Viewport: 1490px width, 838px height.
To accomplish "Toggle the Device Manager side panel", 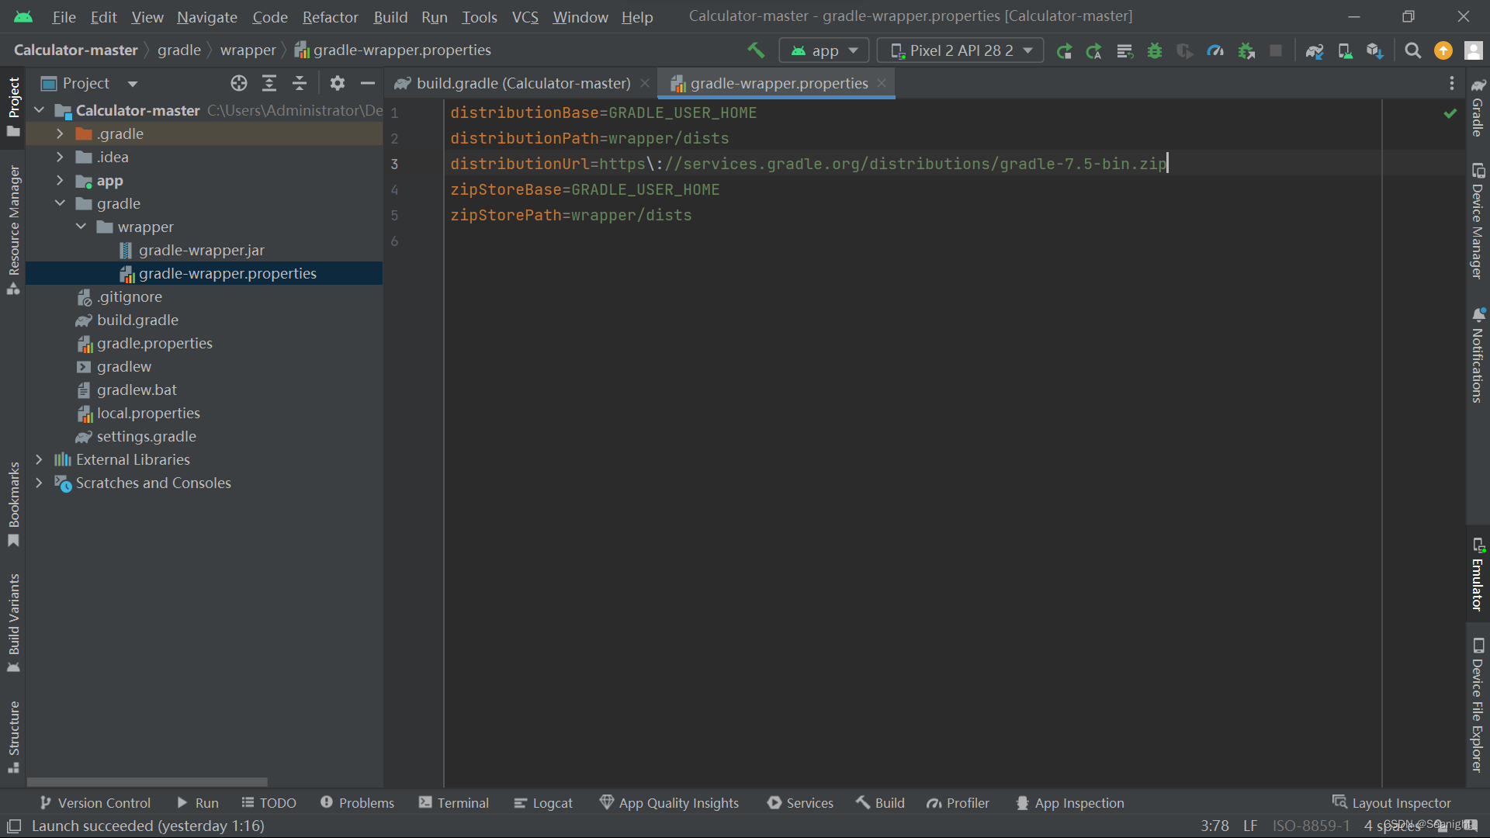I will tap(1478, 221).
